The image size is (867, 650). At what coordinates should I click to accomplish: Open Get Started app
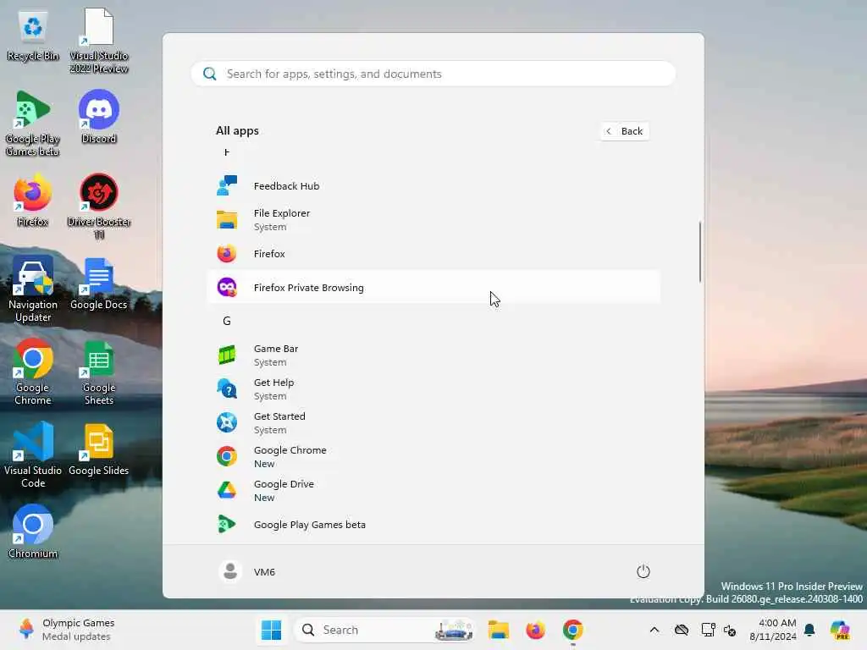click(x=433, y=423)
